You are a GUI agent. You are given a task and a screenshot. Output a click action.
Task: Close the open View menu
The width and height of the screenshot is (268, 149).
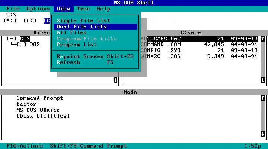click(63, 9)
